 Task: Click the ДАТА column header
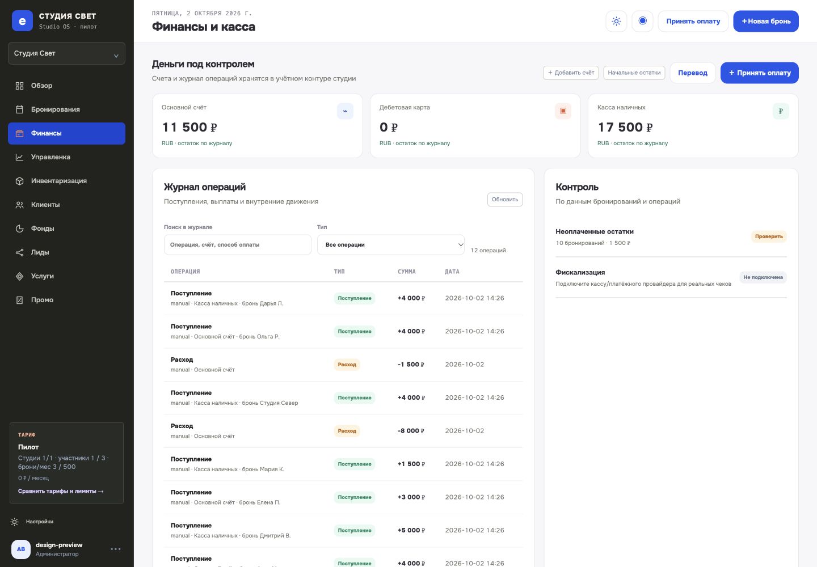tap(452, 272)
